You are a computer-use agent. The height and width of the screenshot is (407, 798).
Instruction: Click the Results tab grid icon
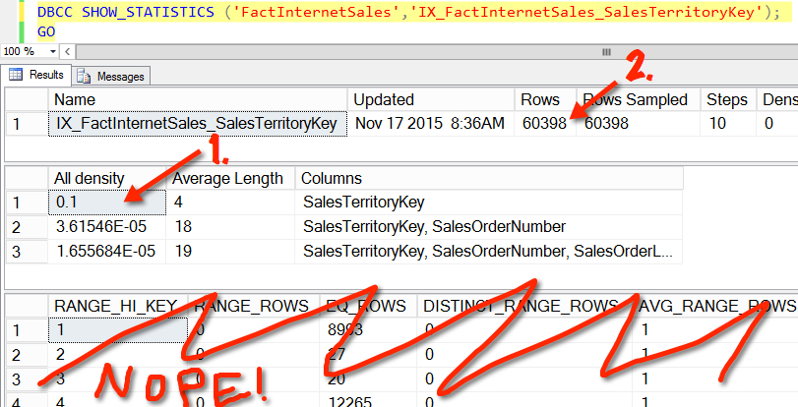tap(17, 75)
